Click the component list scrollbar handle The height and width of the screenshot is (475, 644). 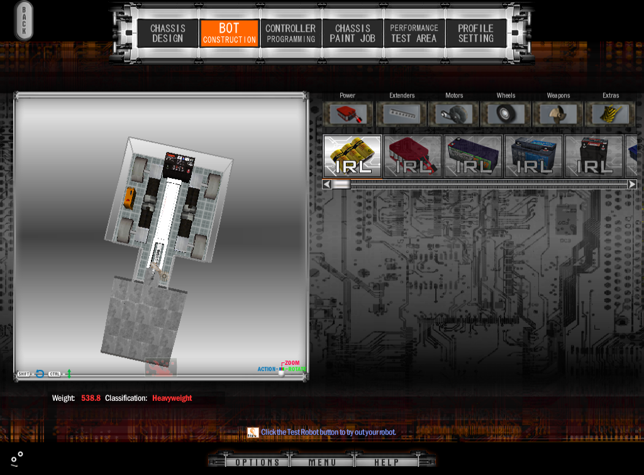click(x=341, y=184)
